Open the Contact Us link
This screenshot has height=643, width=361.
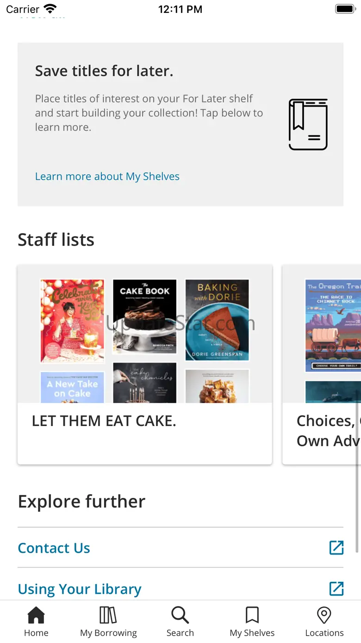tap(54, 548)
